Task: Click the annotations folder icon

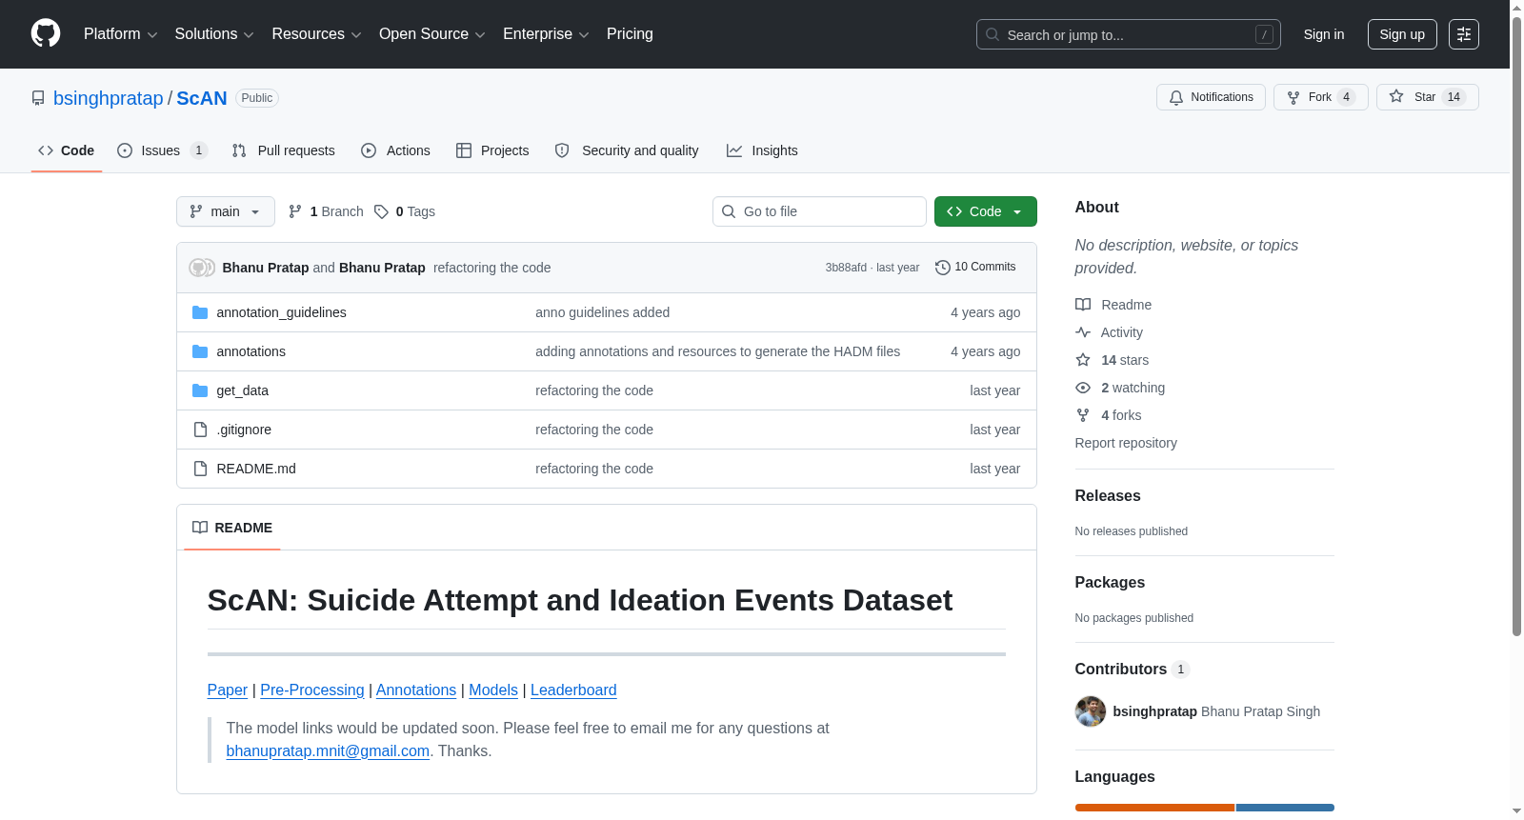Action: (200, 351)
